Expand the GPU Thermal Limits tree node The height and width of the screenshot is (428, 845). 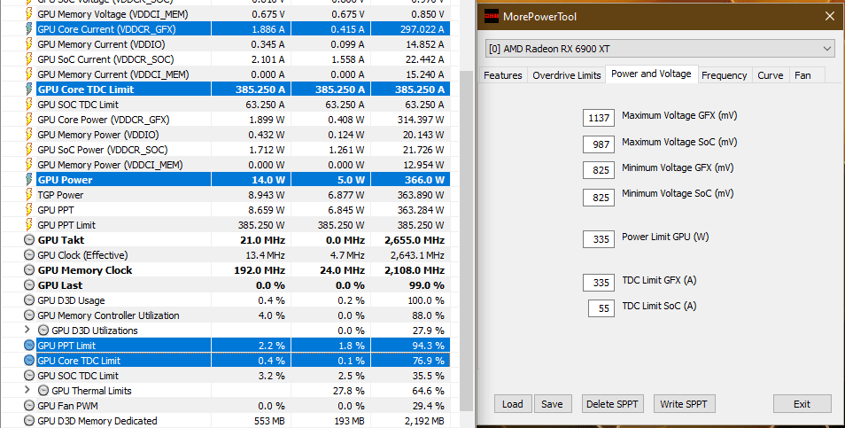tap(27, 390)
